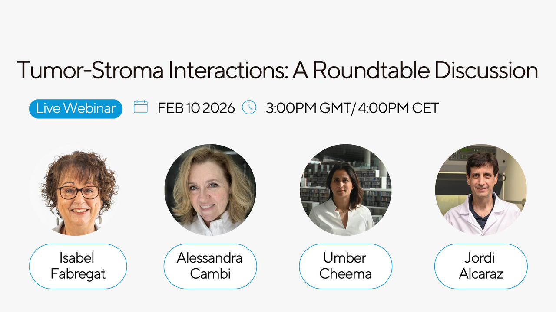556x312 pixels.
Task: Open Jordi Alcaraz's circular portrait
Action: tap(481, 190)
